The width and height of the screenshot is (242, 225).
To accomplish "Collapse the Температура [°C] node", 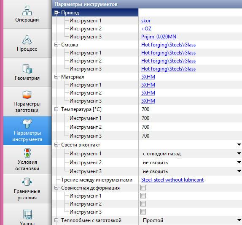I will 56,109.
